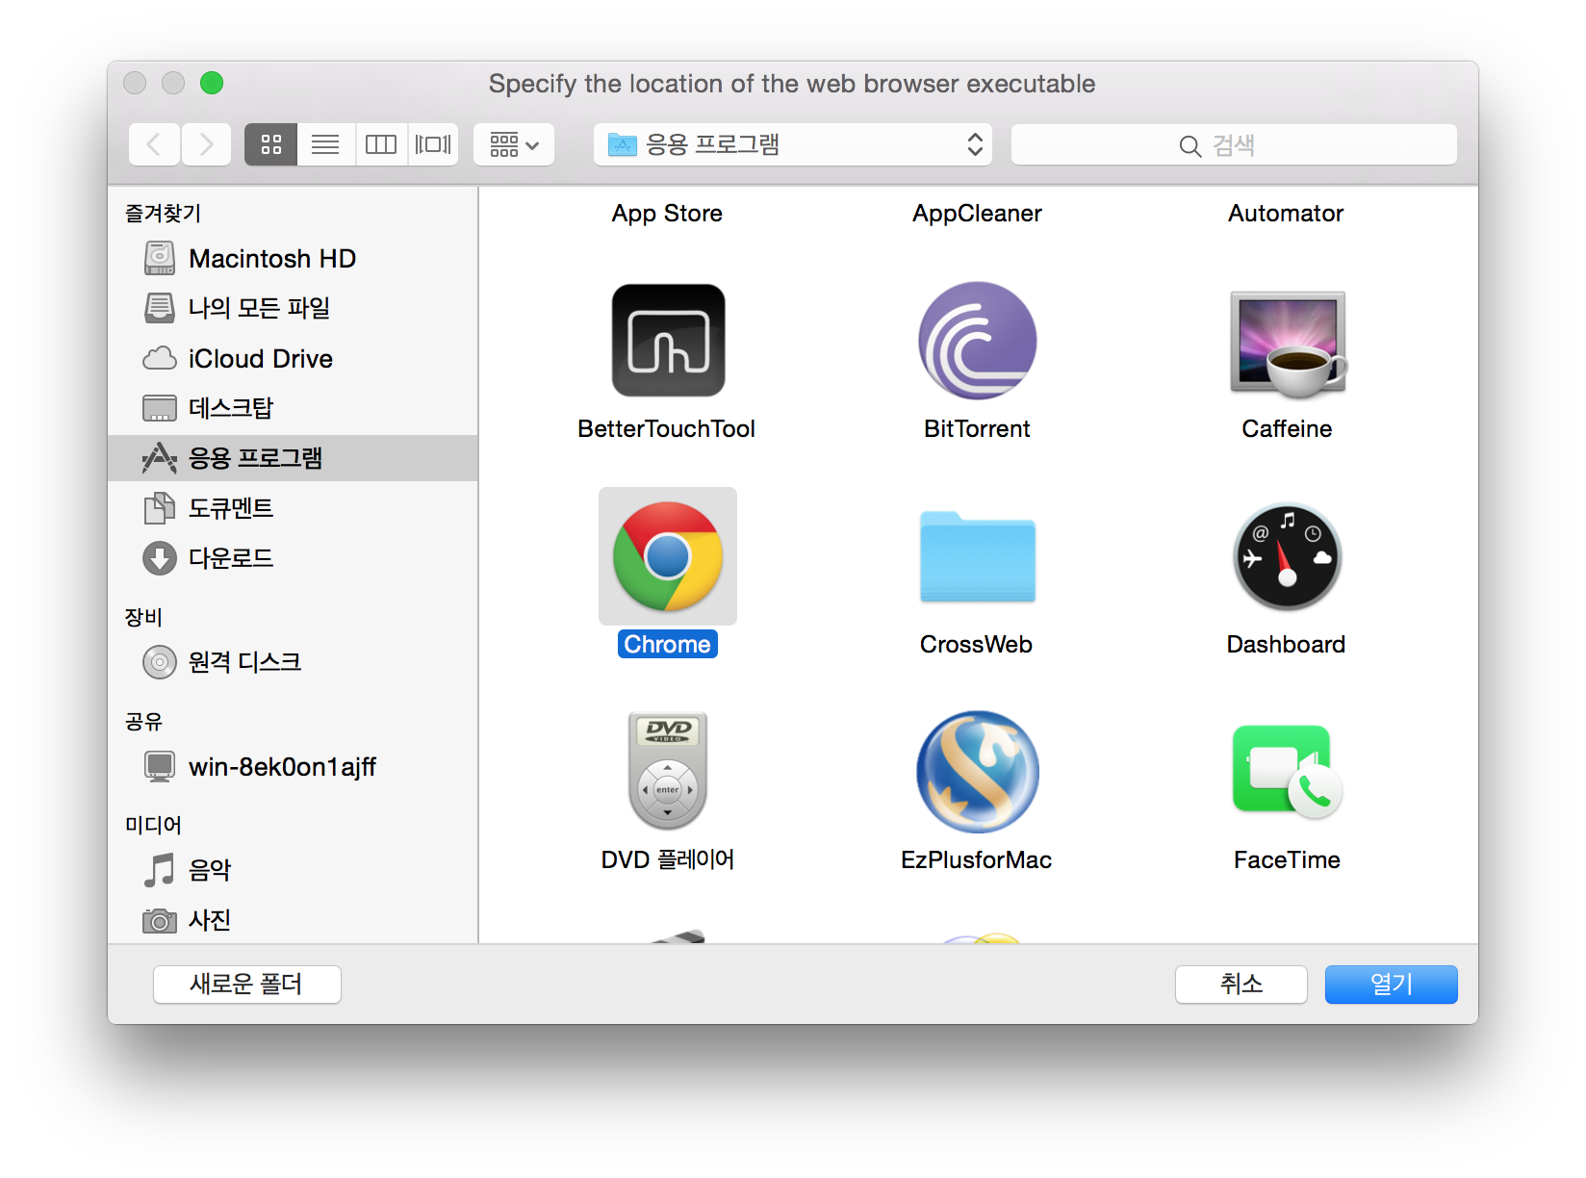Switch to list view
This screenshot has width=1586, height=1178.
(326, 144)
